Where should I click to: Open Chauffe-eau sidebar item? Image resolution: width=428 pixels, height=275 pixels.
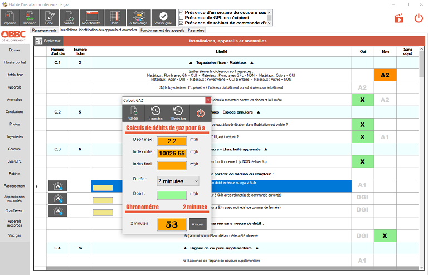click(14, 210)
